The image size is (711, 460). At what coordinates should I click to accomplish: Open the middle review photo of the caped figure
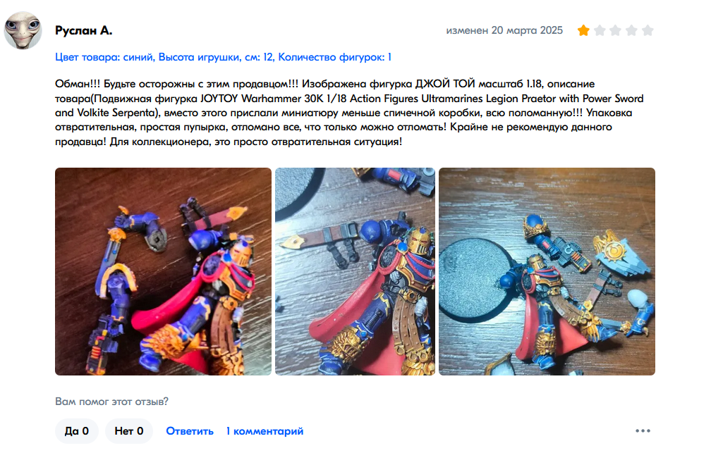point(355,272)
